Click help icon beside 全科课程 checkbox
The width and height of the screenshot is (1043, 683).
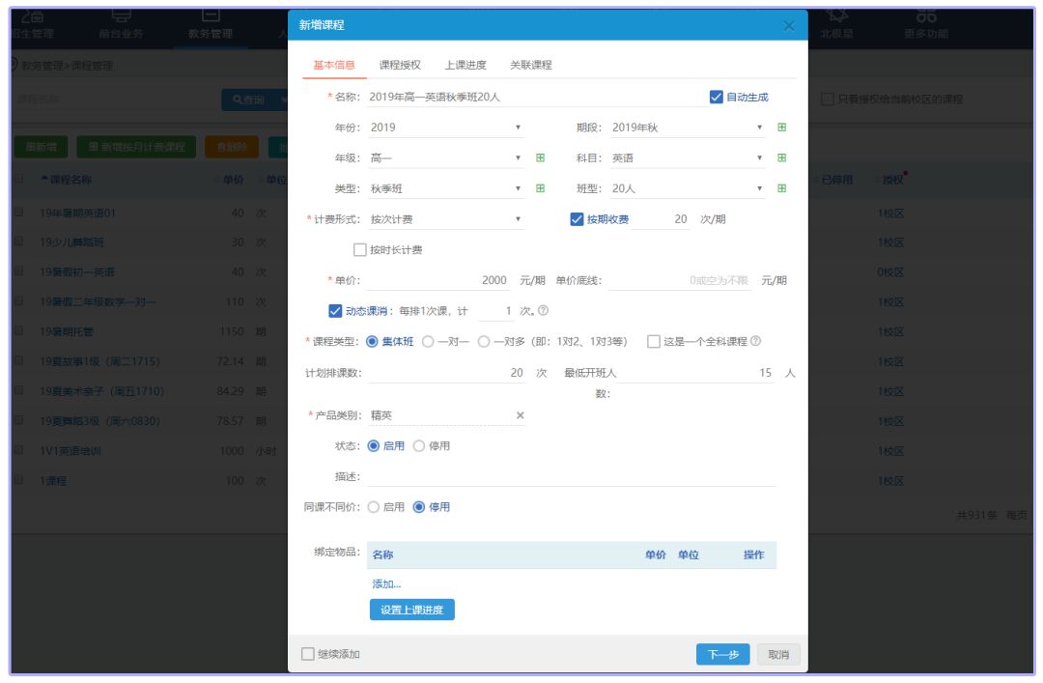coord(755,341)
